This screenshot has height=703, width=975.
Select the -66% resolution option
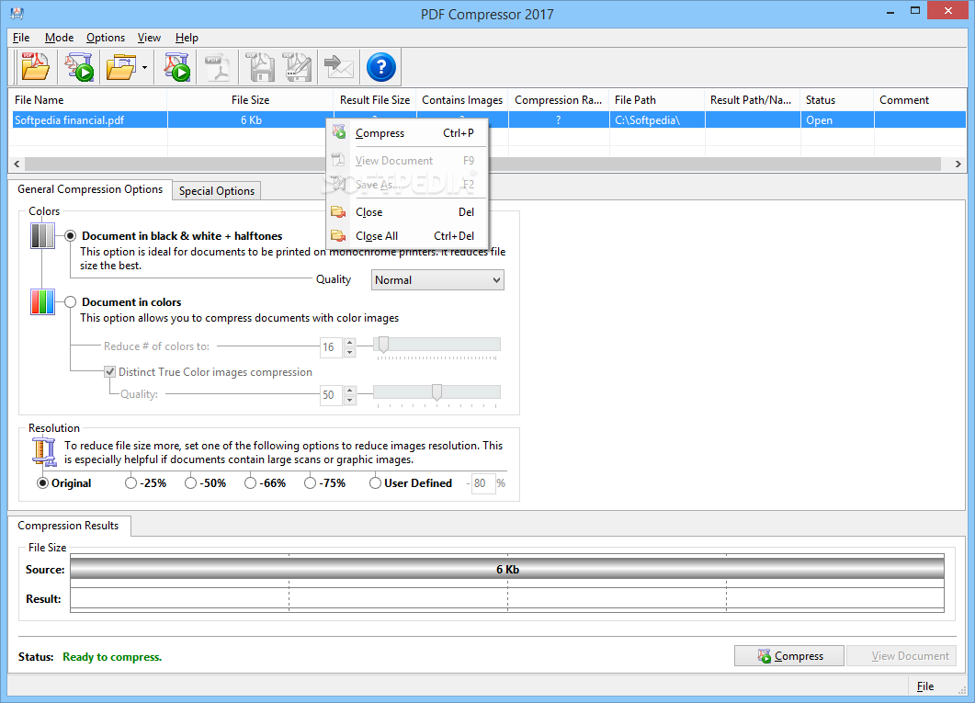(250, 483)
